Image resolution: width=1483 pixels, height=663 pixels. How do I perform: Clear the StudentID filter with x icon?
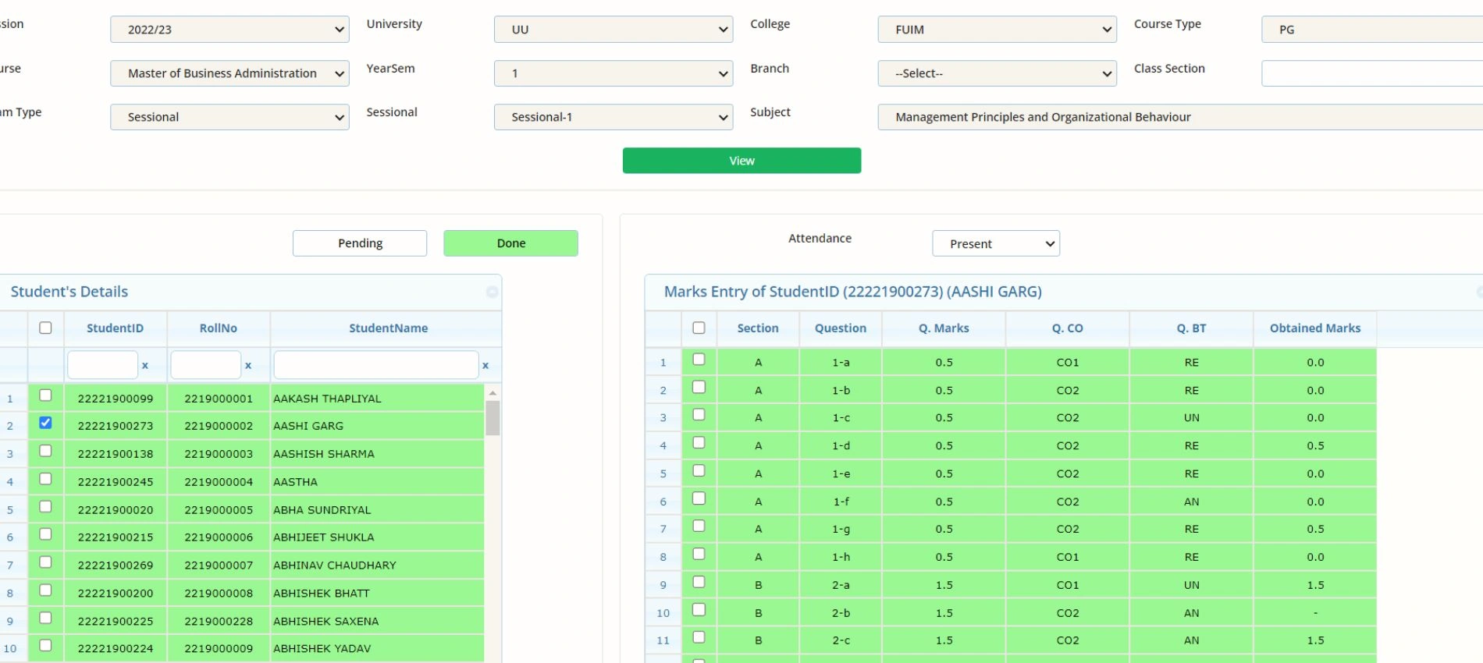[x=145, y=365]
